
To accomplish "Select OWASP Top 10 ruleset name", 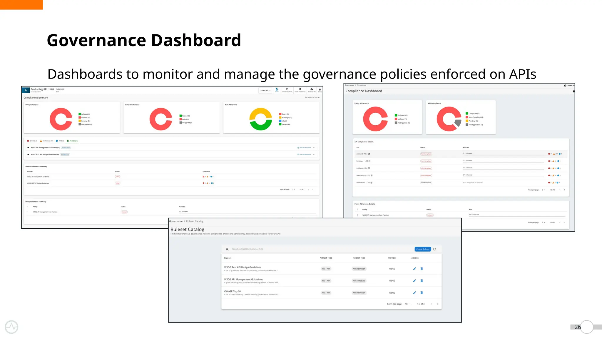I will 232,291.
